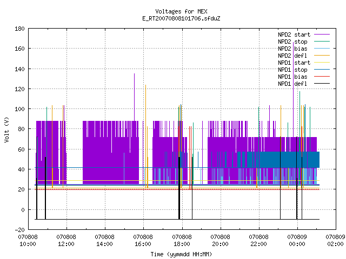Click the 'Time (yymmdd HH:MM)' x-axis label
The height and width of the screenshot is (259, 346).
[x=181, y=254]
